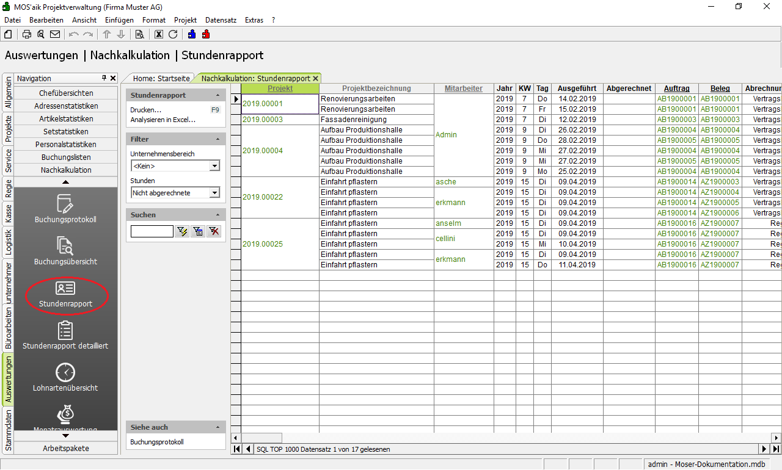
Task: Click the Analysieren in Excel link
Action: click(163, 120)
